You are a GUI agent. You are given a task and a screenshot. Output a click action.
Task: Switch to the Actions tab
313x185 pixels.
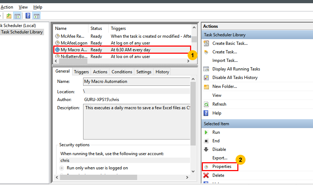click(x=100, y=72)
